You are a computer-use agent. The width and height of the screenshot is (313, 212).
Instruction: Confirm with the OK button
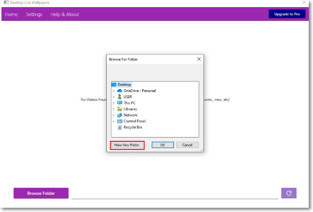pos(163,145)
